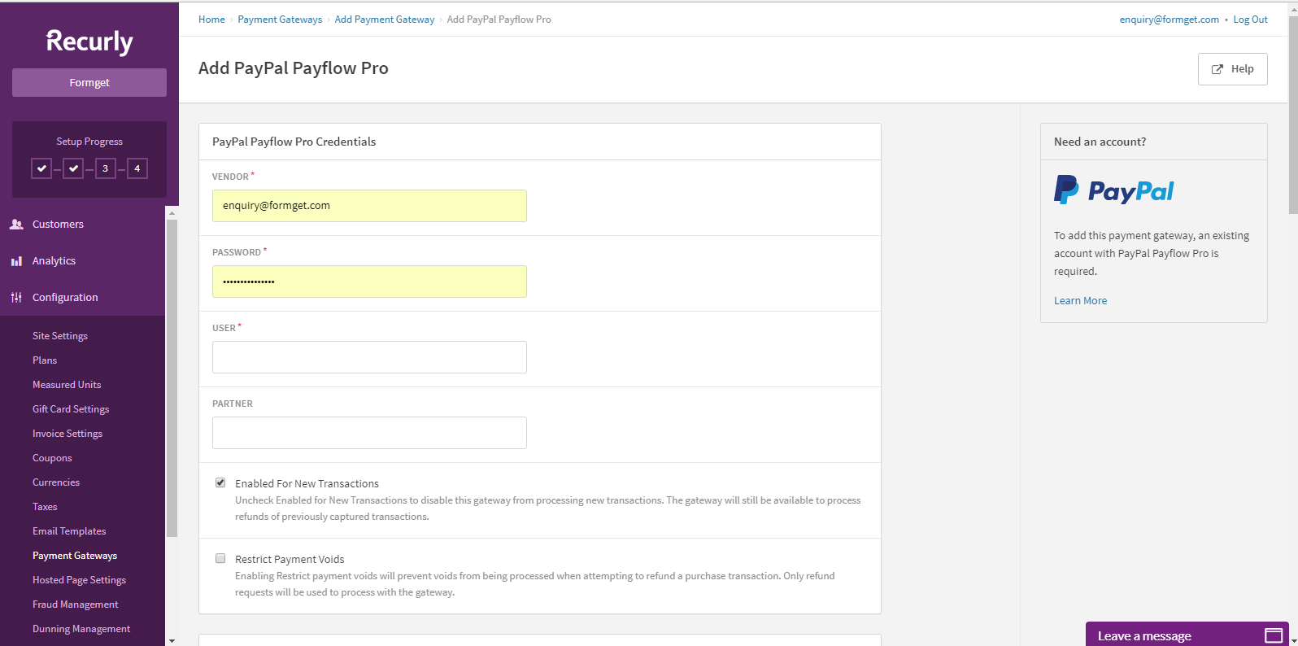This screenshot has width=1298, height=646.
Task: Click the Help button
Action: (x=1232, y=69)
